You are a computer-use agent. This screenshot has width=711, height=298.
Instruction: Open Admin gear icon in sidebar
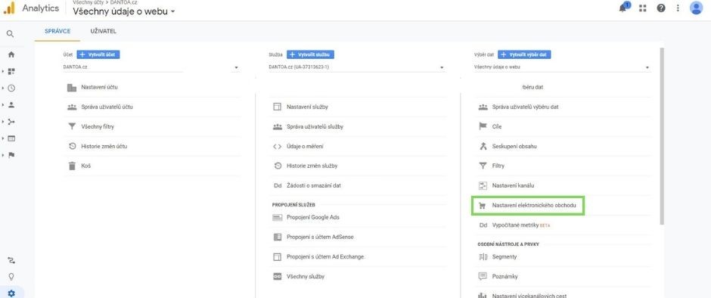point(11,293)
